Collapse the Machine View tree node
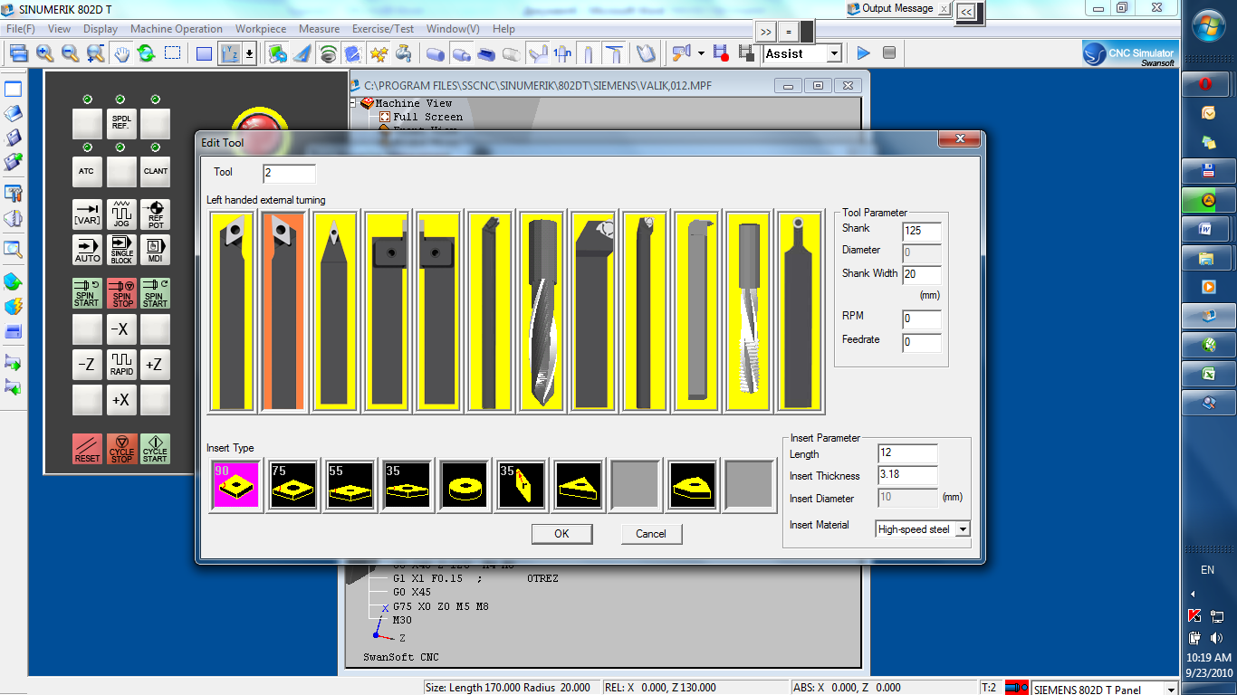Screen dimensions: 1237x695 tap(354, 103)
